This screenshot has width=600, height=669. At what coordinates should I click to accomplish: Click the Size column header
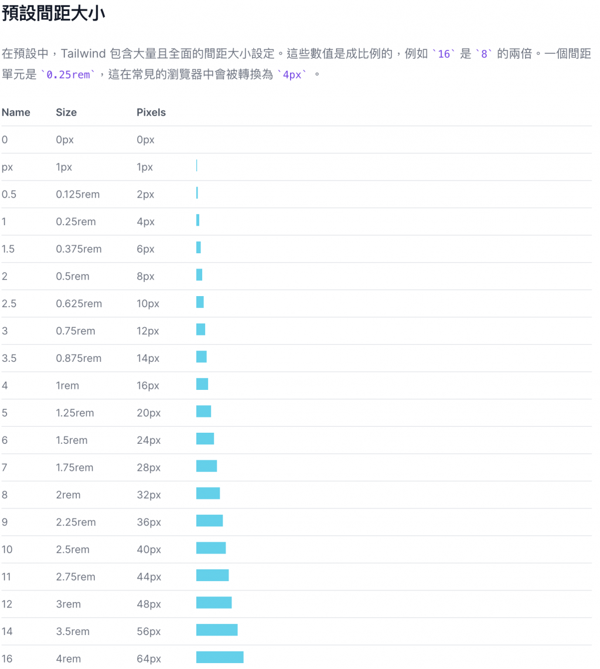tap(66, 112)
